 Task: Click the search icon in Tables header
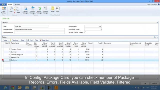point(155,37)
